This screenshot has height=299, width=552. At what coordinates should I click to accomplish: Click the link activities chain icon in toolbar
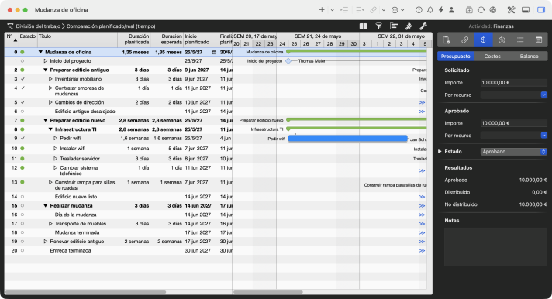(x=374, y=10)
